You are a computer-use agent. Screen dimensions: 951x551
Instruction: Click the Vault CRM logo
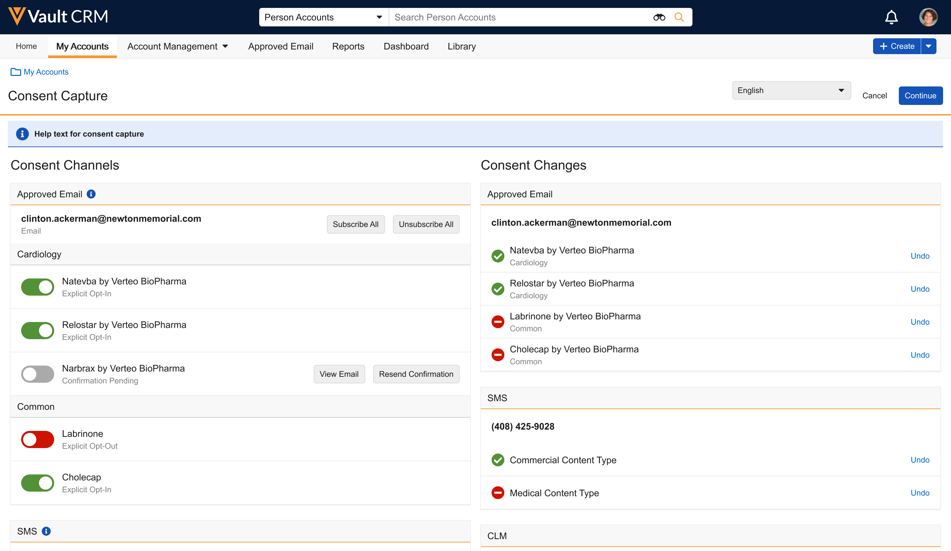[x=58, y=16]
